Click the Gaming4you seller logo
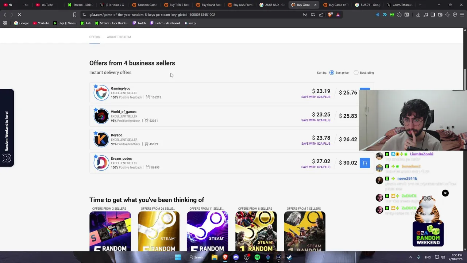 point(101,93)
